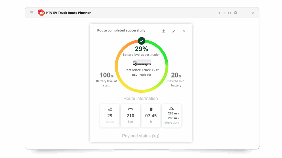
Task: Close the route summary panel
Action: pyautogui.click(x=183, y=31)
